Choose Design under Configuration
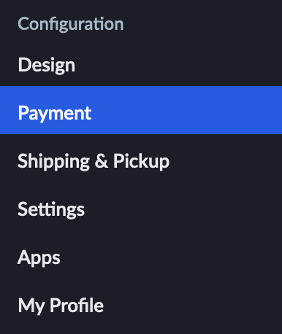The width and height of the screenshot is (282, 334). tap(141, 65)
